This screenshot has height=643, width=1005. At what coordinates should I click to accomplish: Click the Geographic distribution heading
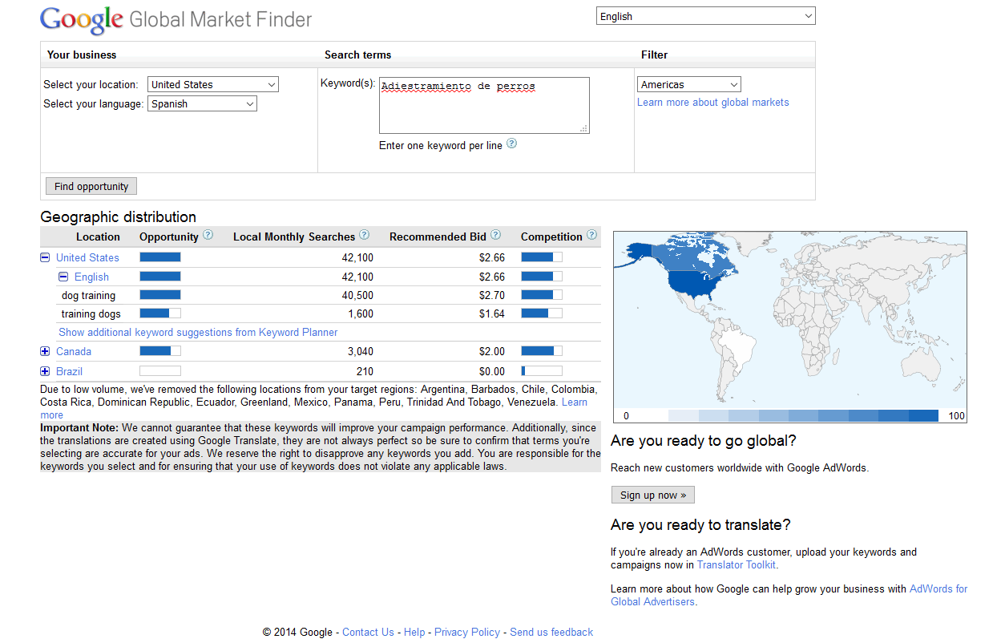[x=119, y=216]
